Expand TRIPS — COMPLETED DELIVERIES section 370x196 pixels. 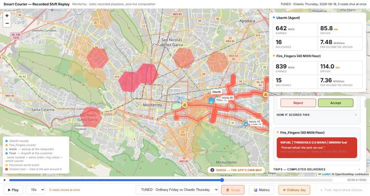click(316, 169)
